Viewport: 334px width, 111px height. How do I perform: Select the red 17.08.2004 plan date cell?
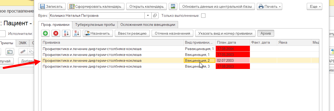click(233, 49)
